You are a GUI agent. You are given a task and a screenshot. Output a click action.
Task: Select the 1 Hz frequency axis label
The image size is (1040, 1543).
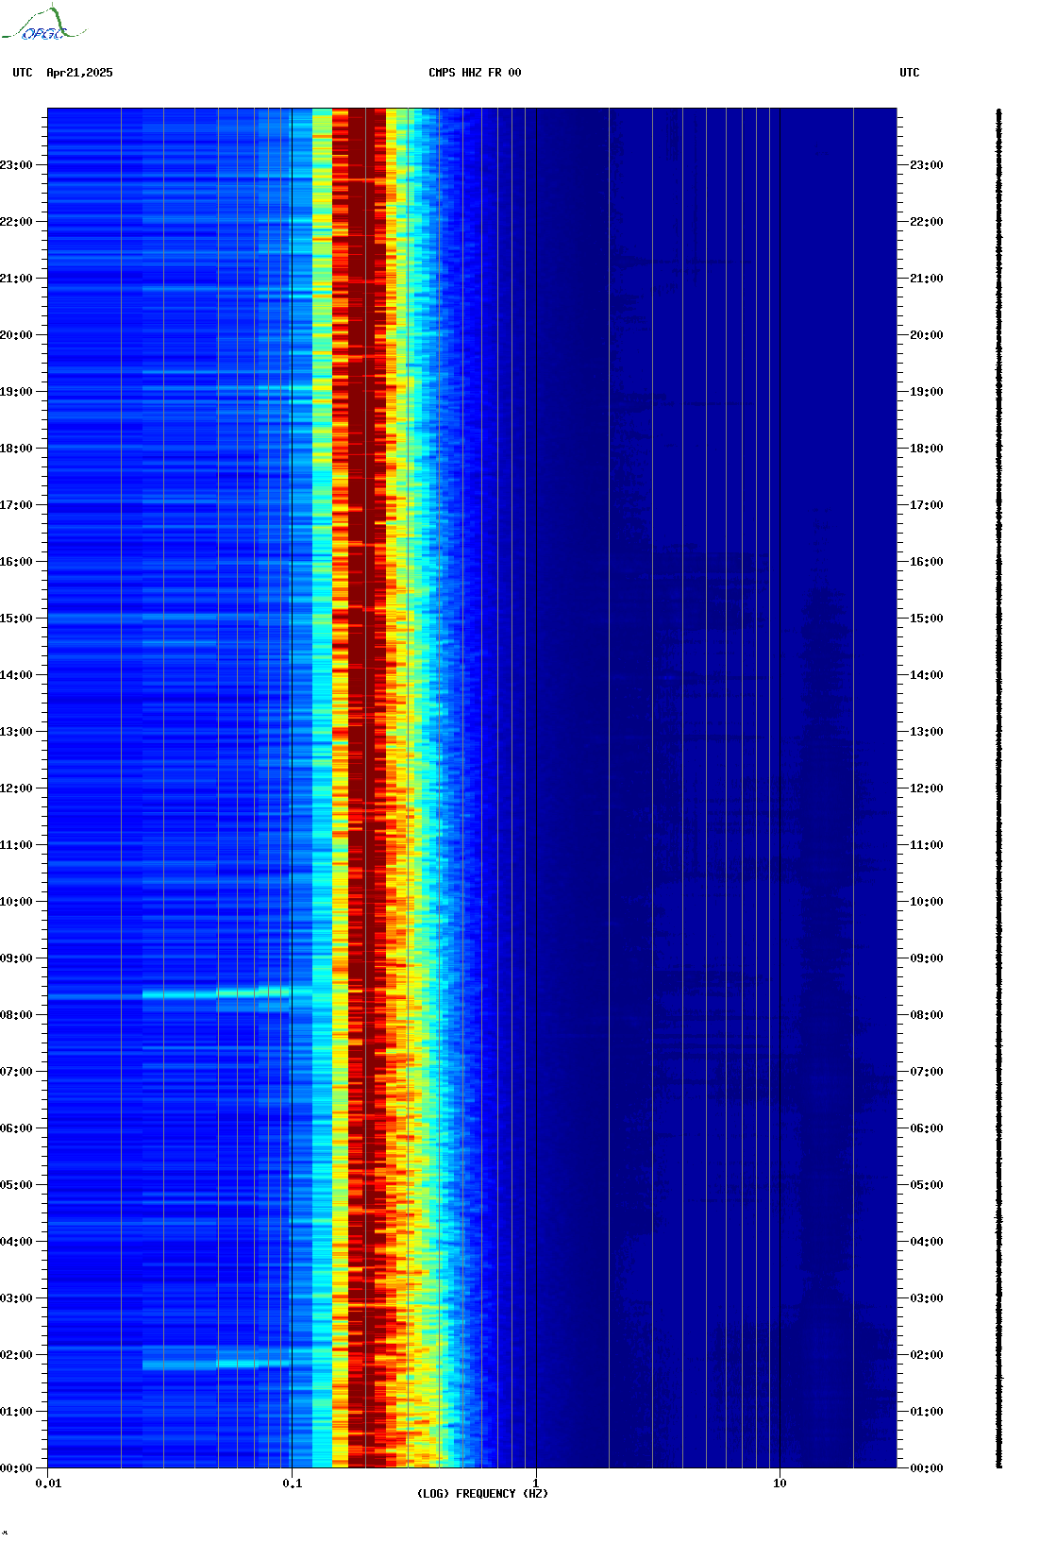click(x=536, y=1483)
